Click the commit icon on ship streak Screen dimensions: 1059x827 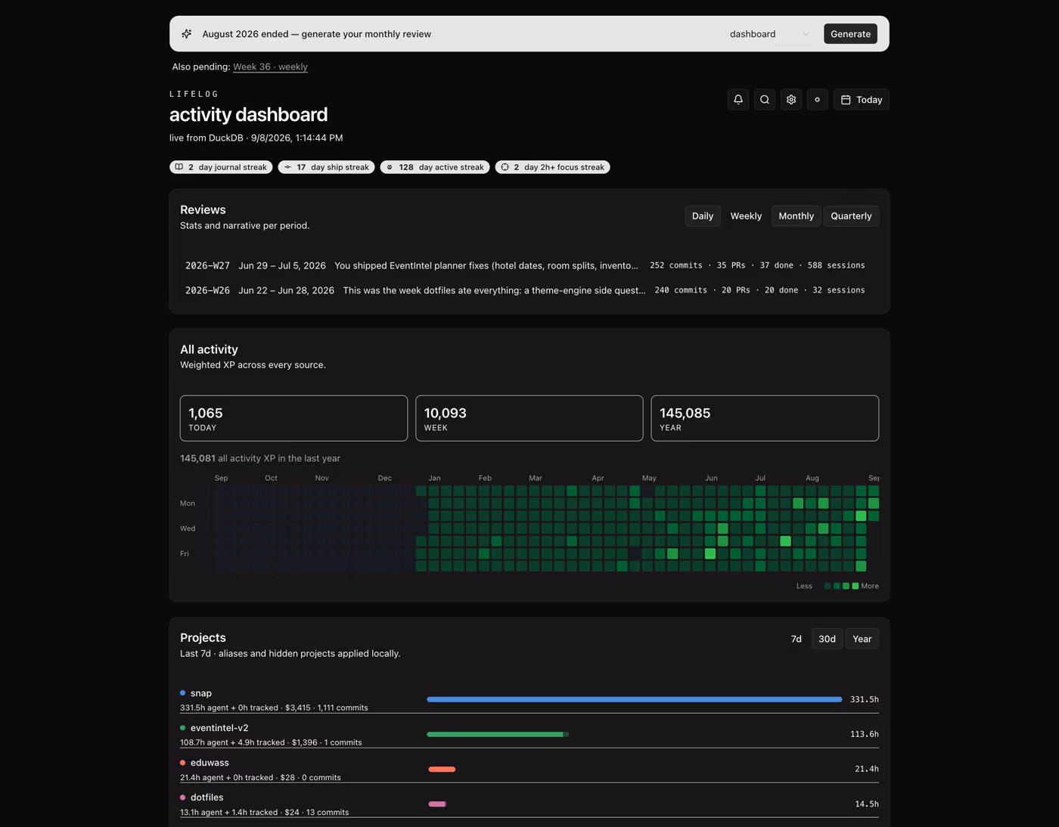(287, 167)
